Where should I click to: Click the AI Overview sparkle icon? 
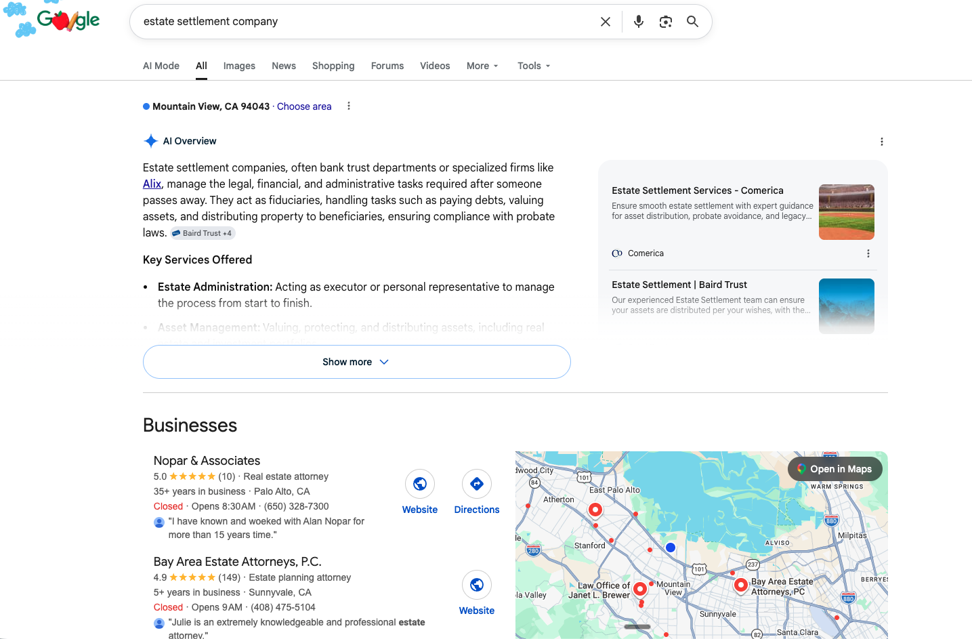[x=150, y=141]
